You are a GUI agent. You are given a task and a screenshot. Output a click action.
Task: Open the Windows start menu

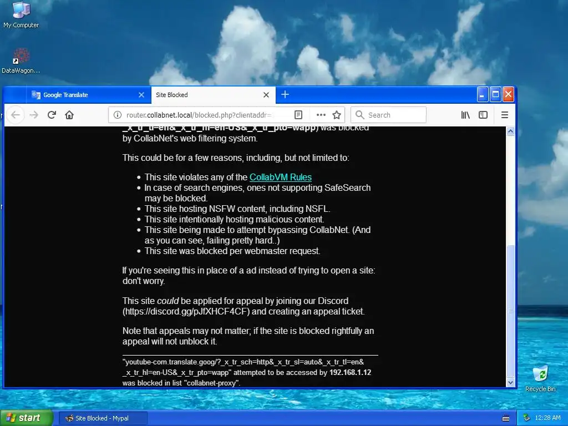pyautogui.click(x=27, y=418)
